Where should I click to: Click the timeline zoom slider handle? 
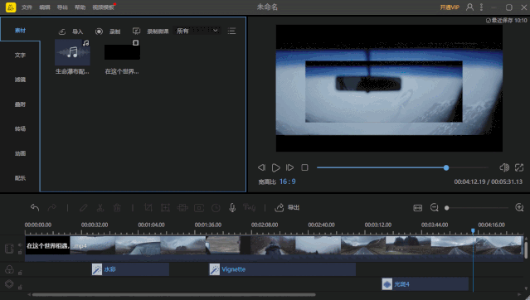click(x=447, y=208)
